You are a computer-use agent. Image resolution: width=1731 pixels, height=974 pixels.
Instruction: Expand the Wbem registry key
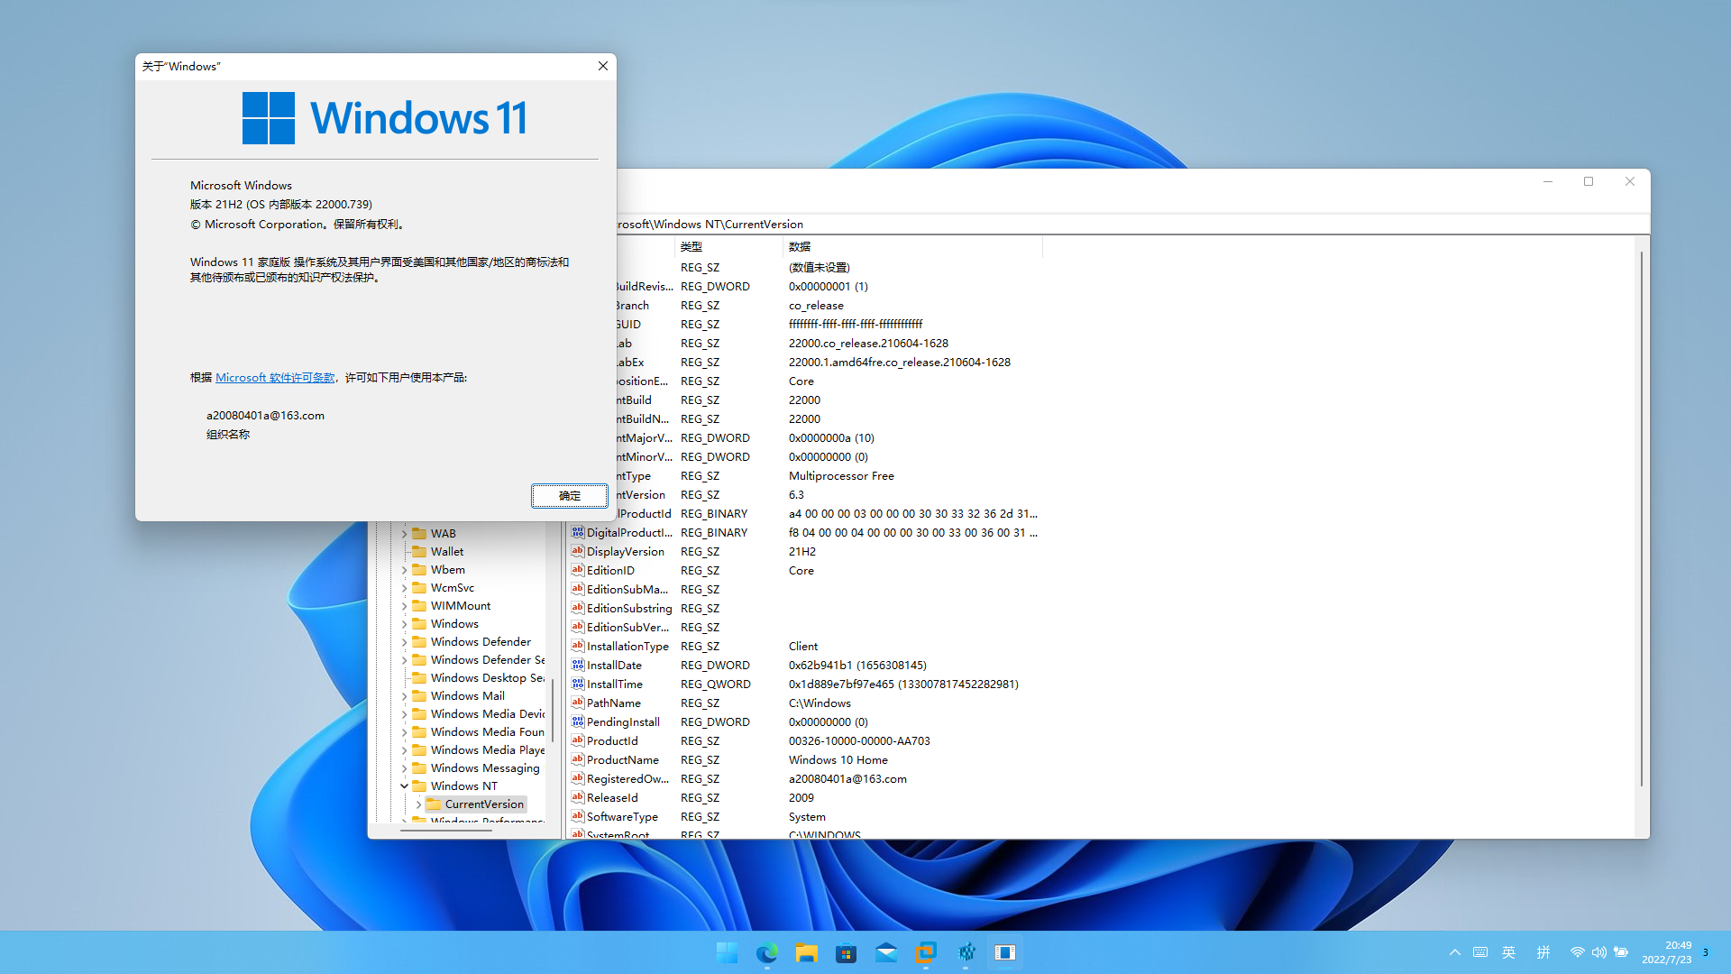404,570
